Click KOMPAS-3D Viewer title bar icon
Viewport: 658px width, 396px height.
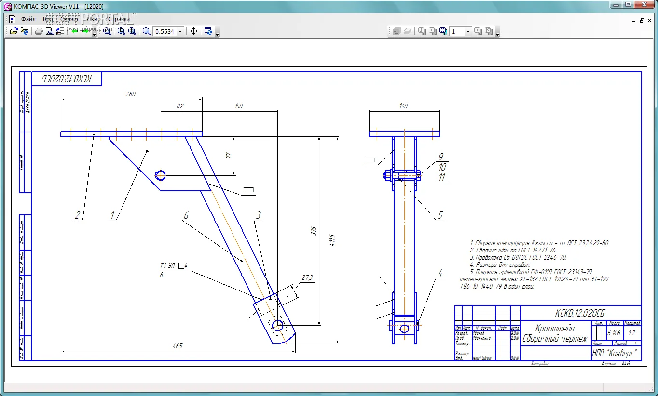[x=7, y=6]
